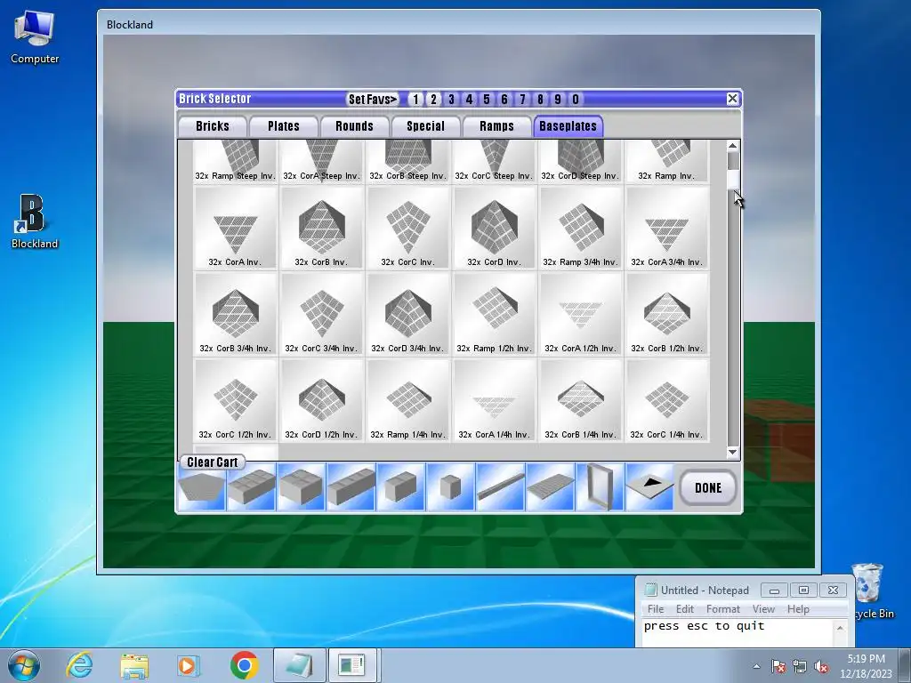Select the Baseplates tab

coord(568,126)
